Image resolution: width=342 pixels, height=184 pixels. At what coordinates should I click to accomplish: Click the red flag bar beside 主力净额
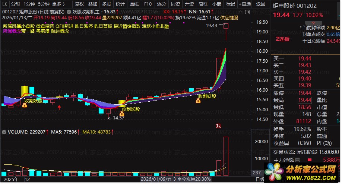[x=309, y=160]
